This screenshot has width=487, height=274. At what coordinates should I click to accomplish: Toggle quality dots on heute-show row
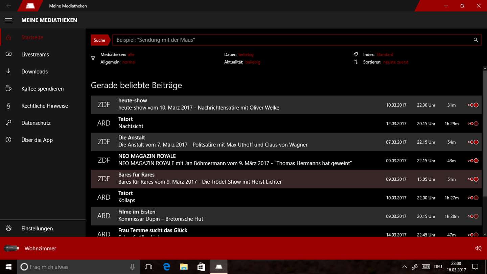tap(473, 105)
